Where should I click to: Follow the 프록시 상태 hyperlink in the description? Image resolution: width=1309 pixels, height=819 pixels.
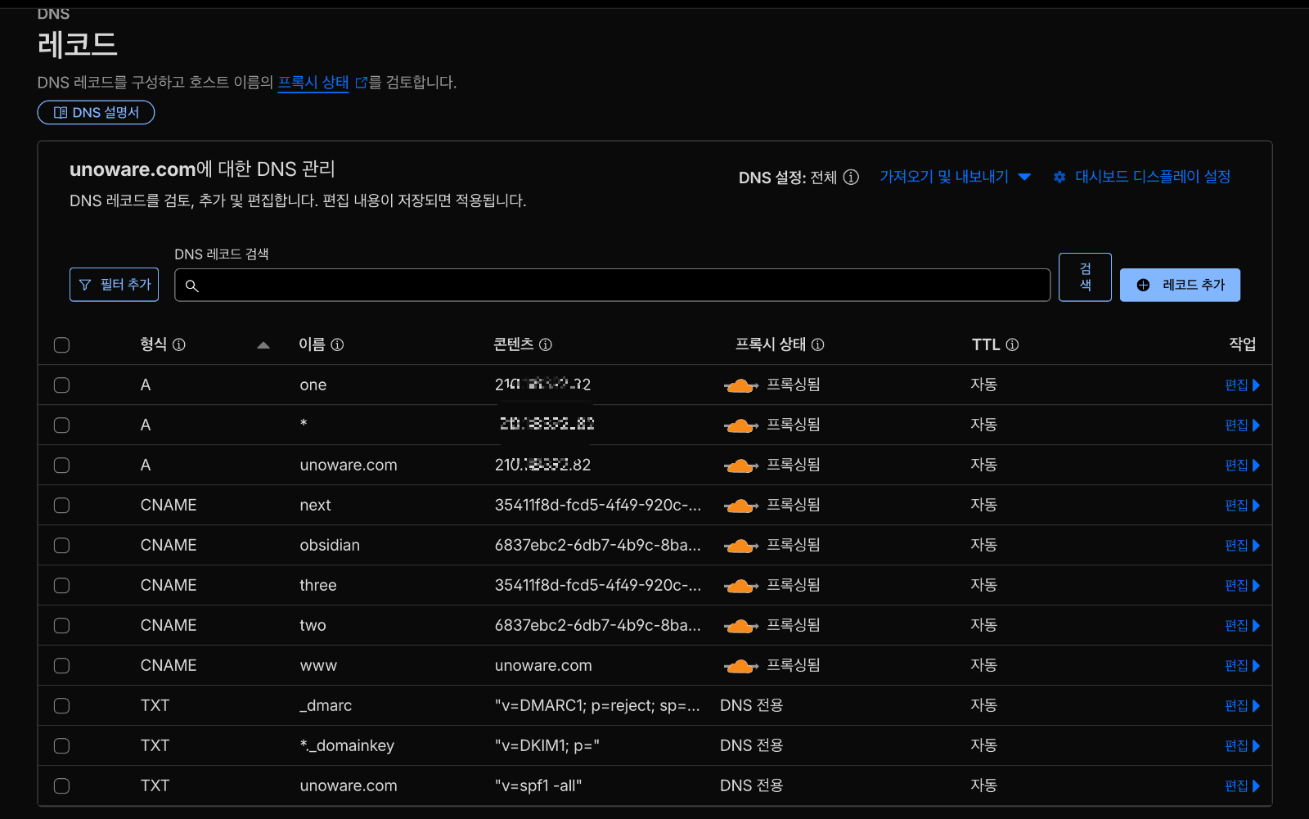[313, 83]
